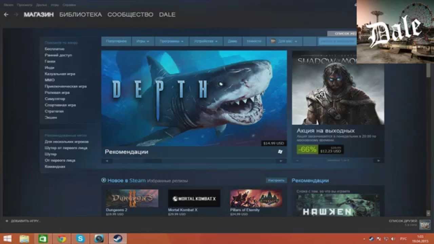Open the DALE profile tab
The image size is (434, 244).
tap(167, 15)
